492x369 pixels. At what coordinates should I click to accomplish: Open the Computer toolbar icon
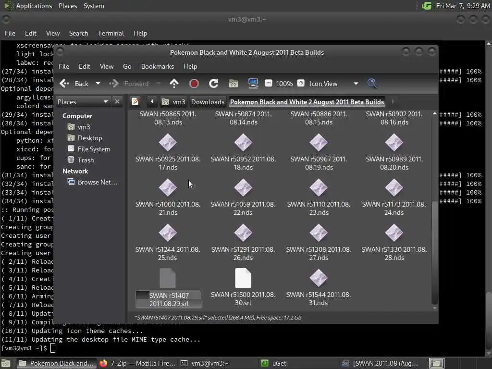(x=253, y=84)
